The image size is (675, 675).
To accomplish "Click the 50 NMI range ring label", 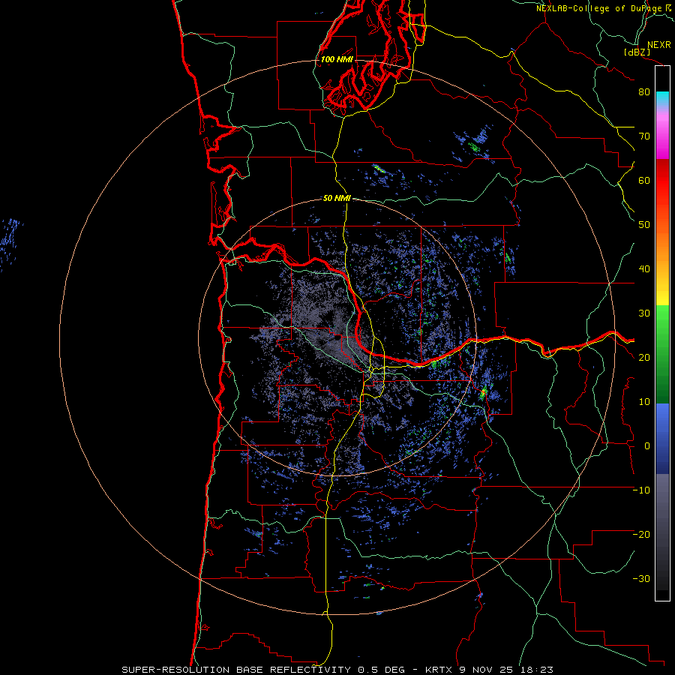I will (x=337, y=198).
